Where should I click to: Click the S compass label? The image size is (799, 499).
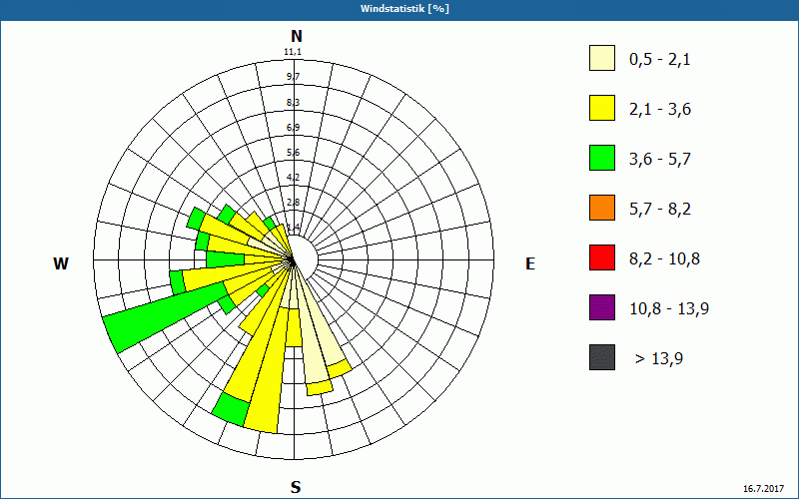pyautogui.click(x=296, y=487)
